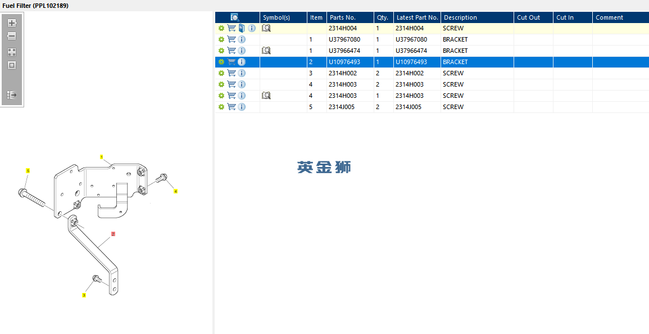Screen dimensions: 649x334
Task: Click gear icon for screw 2314H002
Action: click(221, 73)
